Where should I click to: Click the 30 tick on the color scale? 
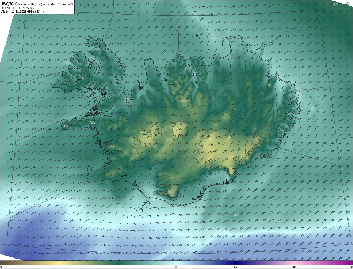tap(294, 267)
